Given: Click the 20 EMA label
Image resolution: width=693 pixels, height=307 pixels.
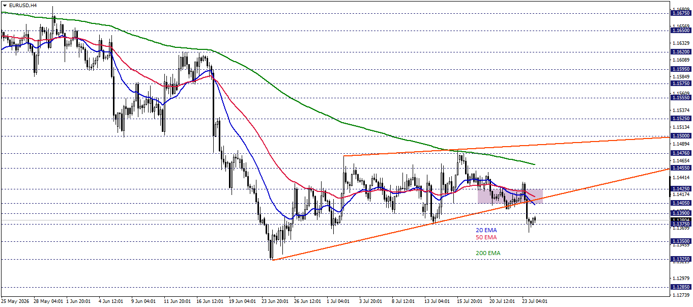Looking at the screenshot, I should point(486,230).
